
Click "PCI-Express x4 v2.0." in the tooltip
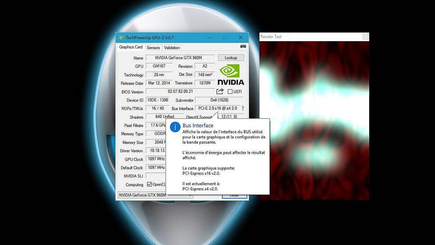(x=200, y=189)
